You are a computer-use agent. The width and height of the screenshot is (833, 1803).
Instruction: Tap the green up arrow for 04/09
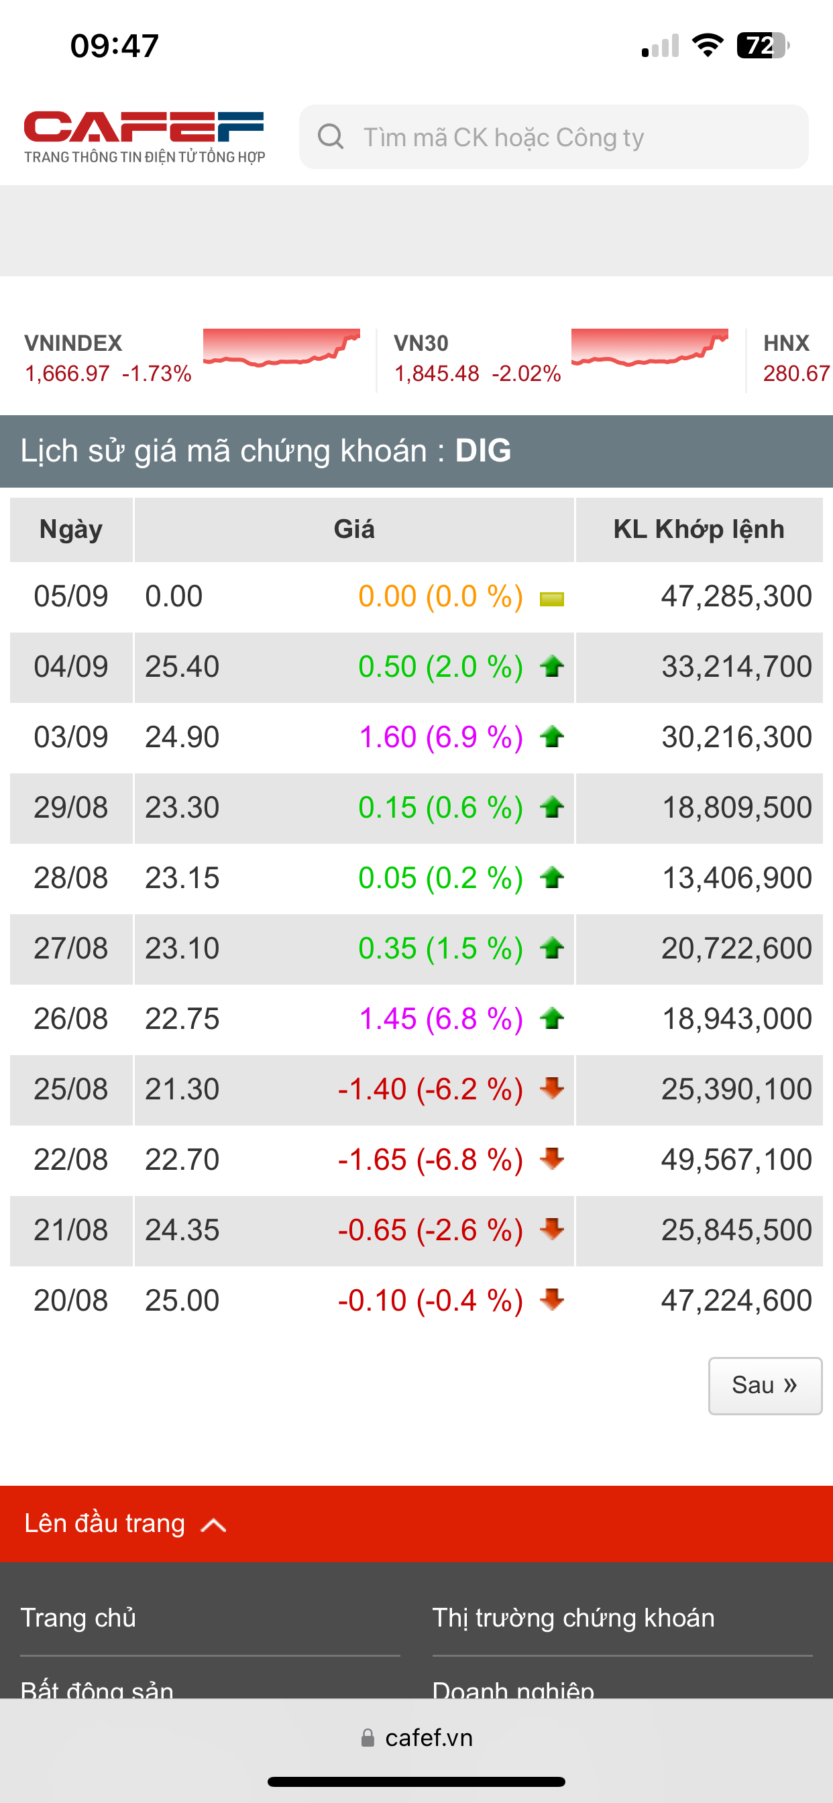point(551,666)
